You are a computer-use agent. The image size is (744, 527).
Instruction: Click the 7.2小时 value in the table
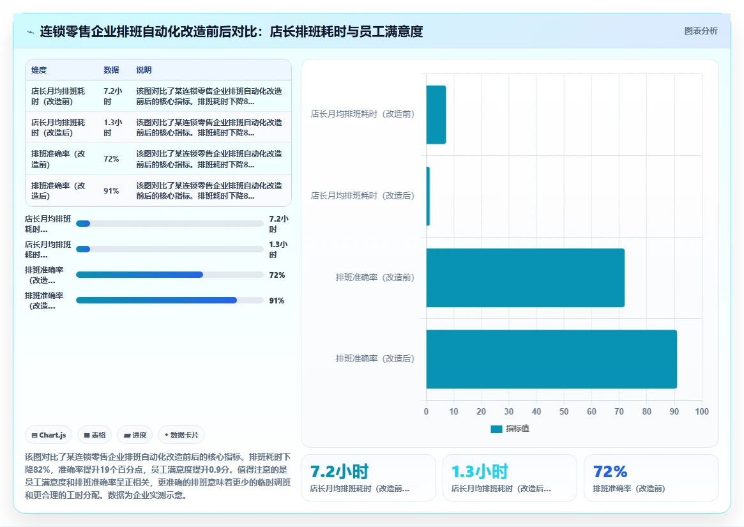coord(113,96)
